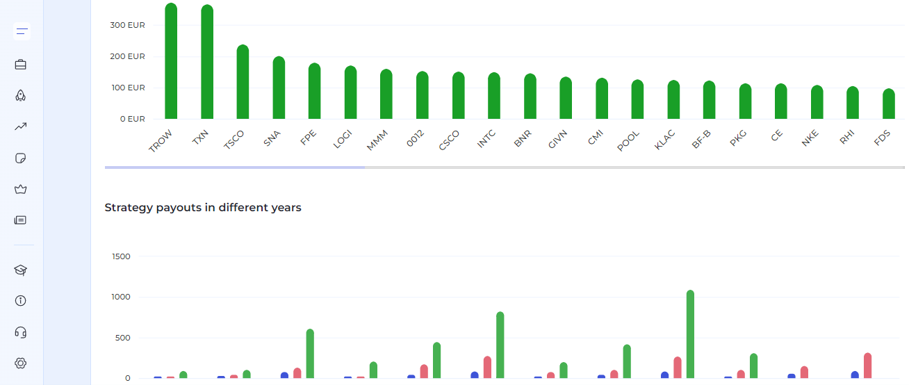Click the tallest green bar above 1000
Screen dimensions: 909x385
coord(690,334)
